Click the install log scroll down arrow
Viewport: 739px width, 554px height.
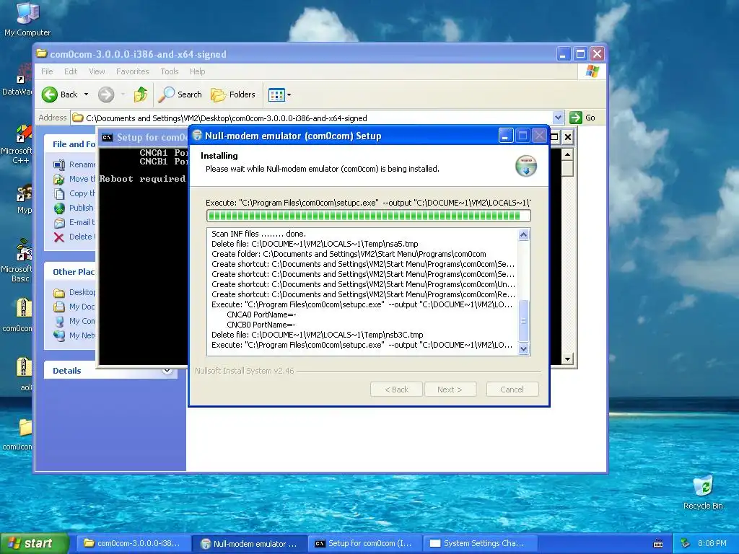point(524,349)
